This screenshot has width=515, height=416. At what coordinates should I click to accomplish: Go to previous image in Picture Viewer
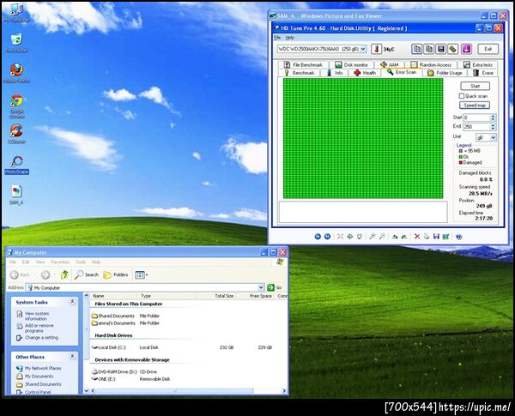point(318,237)
